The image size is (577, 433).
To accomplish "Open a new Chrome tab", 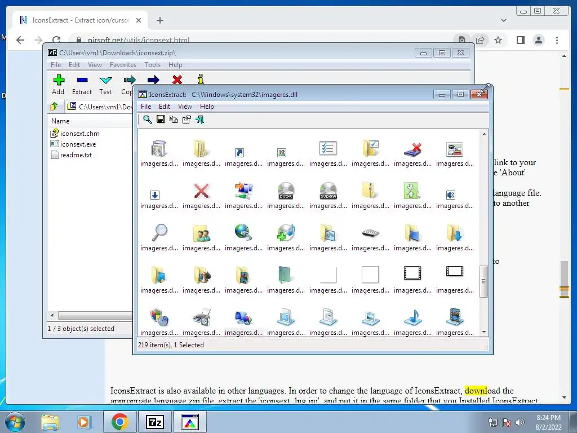I will point(159,20).
